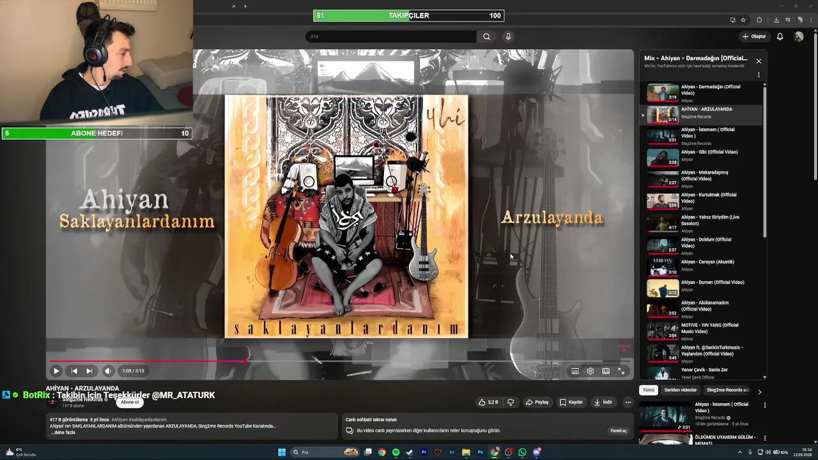Run search with the magnifier button
Image resolution: width=818 pixels, height=460 pixels.
pyautogui.click(x=486, y=36)
